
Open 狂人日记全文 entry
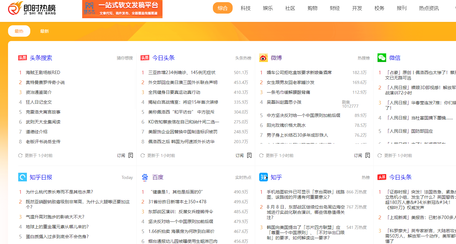(x=39, y=102)
